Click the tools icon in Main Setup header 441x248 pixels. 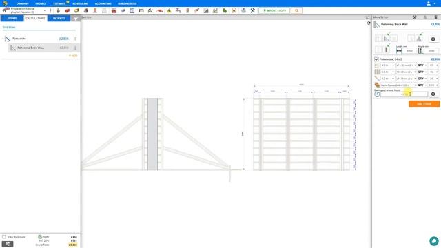pyautogui.click(x=415, y=17)
